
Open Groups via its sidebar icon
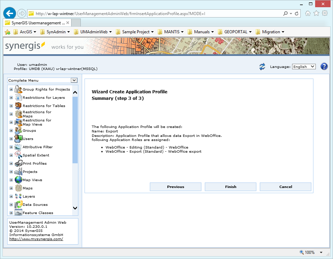[x=18, y=130]
